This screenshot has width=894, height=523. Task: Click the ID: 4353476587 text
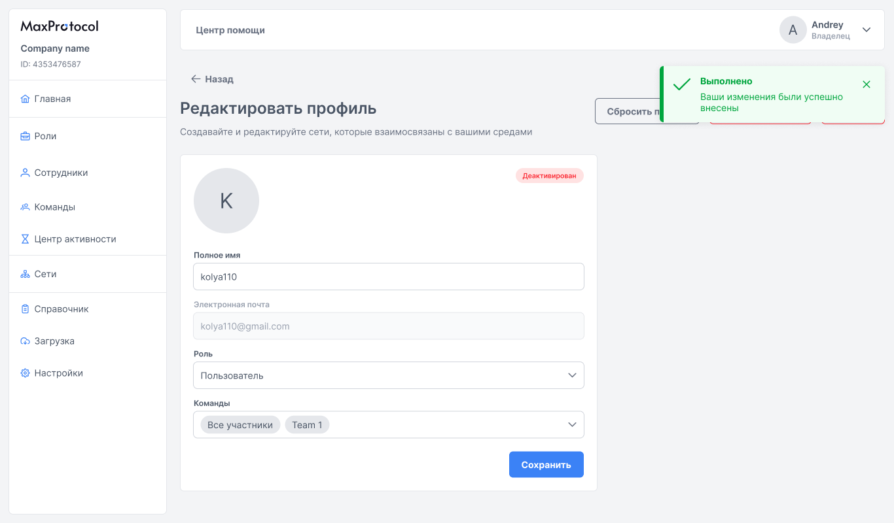coord(50,64)
